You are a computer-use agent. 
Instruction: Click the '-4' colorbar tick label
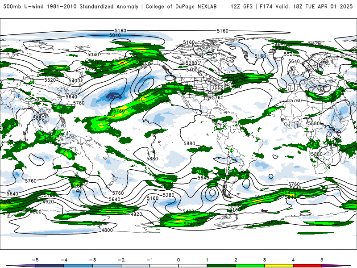point(64,260)
